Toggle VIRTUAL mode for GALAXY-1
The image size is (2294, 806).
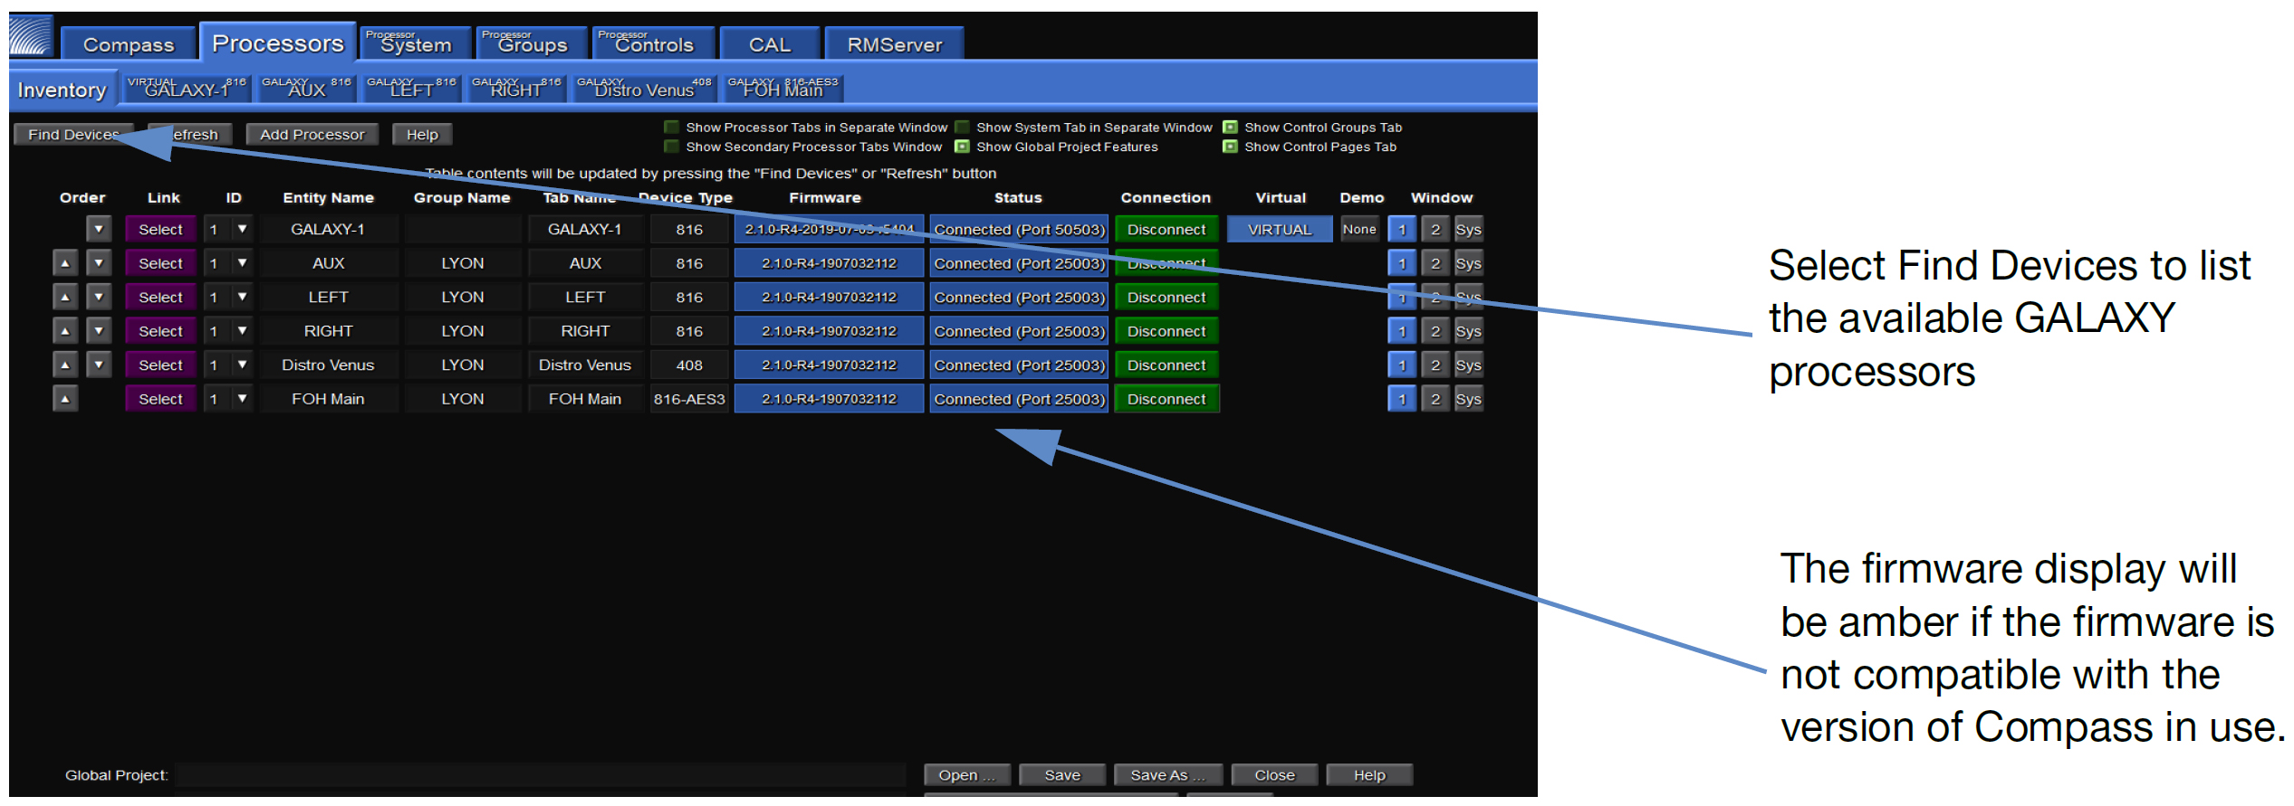coord(1280,229)
